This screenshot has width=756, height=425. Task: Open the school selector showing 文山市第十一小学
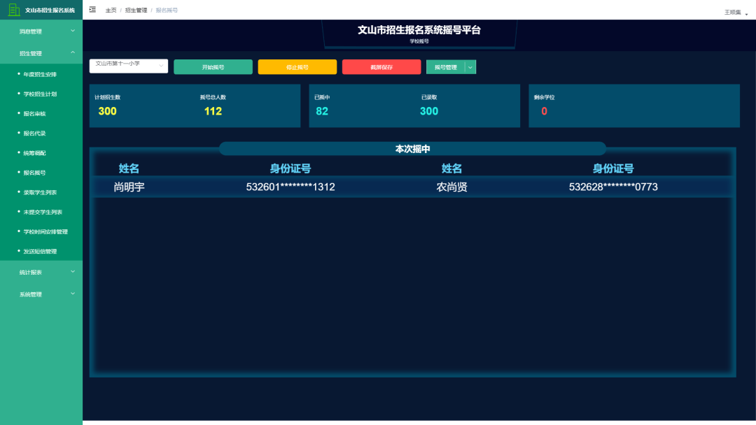point(128,66)
